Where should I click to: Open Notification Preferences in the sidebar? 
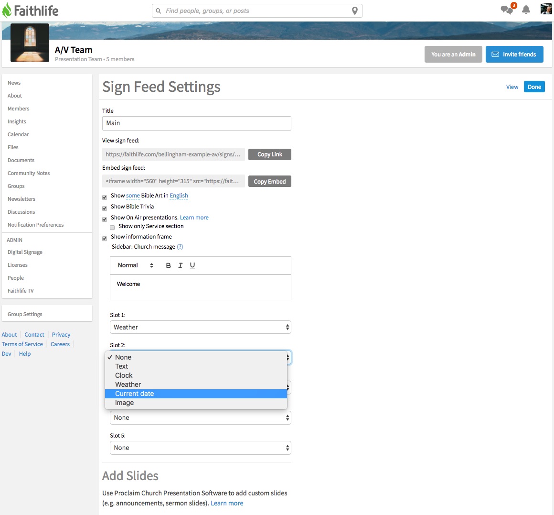pos(35,225)
